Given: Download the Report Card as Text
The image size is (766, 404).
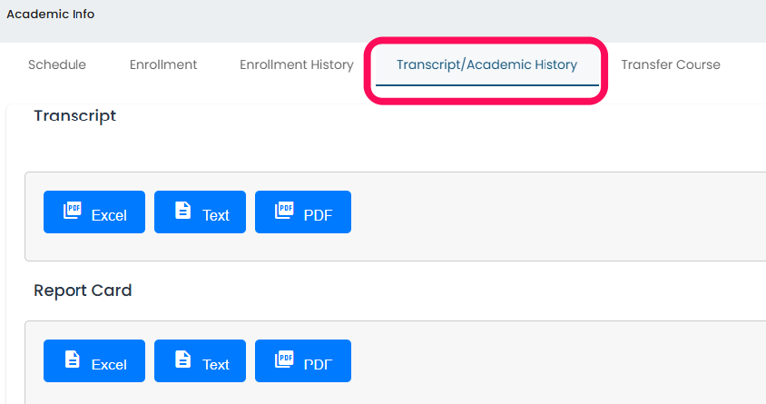Looking at the screenshot, I should [215, 364].
